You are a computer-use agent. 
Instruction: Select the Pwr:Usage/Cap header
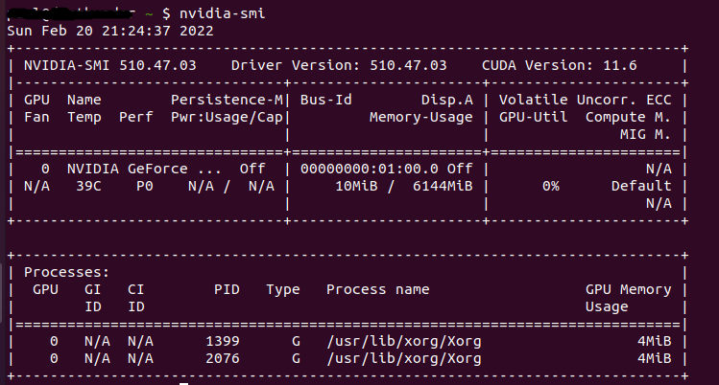(x=227, y=117)
